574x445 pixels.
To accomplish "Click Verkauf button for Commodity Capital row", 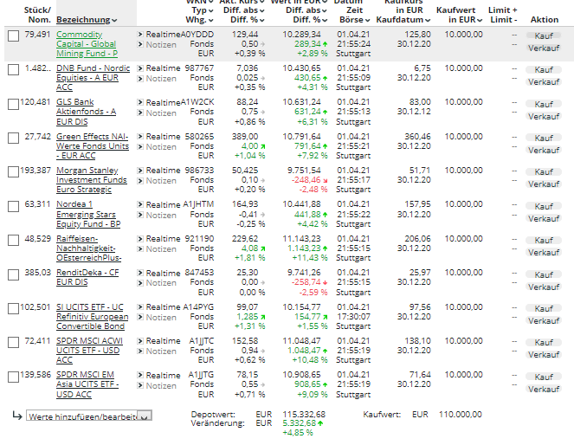I will coord(544,48).
